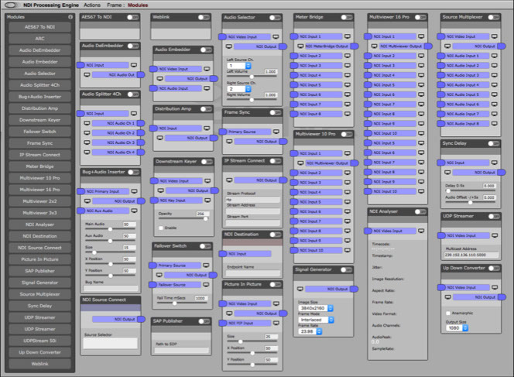Click the pill toggle icon left of NDI Processing Engine
The width and height of the screenshot is (514, 377).
pyautogui.click(x=12, y=5)
